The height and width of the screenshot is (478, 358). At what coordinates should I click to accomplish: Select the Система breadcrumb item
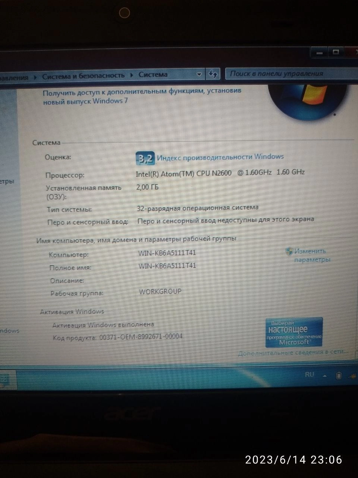pos(153,75)
